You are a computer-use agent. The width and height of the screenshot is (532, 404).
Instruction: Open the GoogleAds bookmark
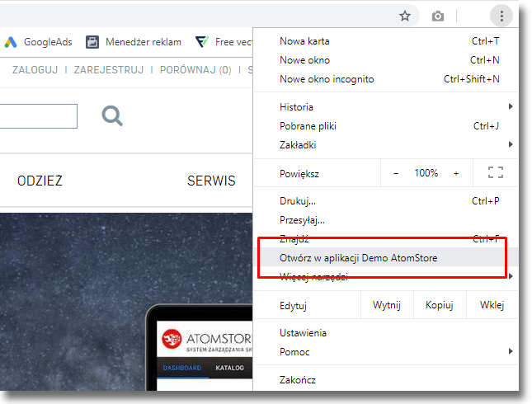tap(39, 41)
